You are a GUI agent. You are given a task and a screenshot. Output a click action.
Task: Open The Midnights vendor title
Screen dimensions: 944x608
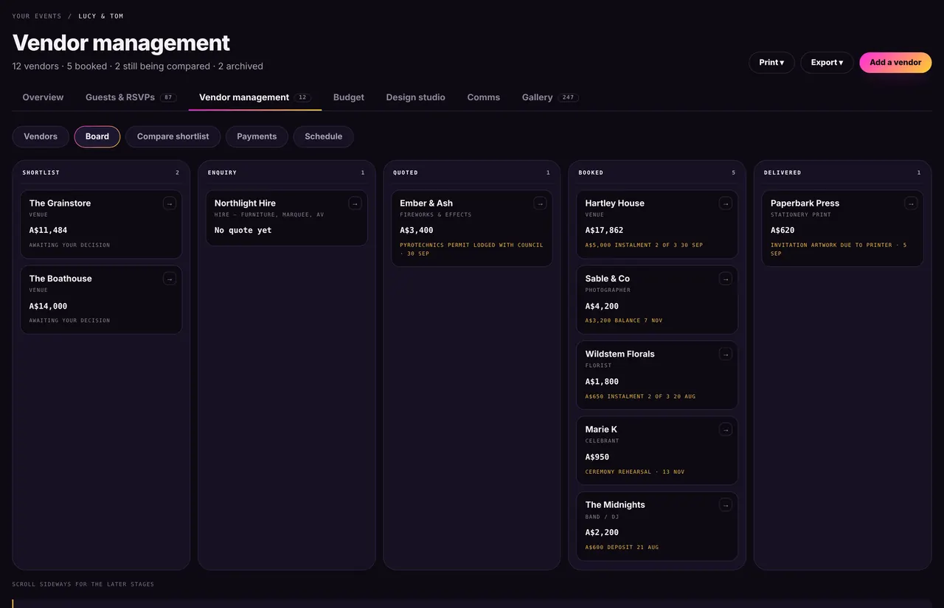(x=615, y=505)
